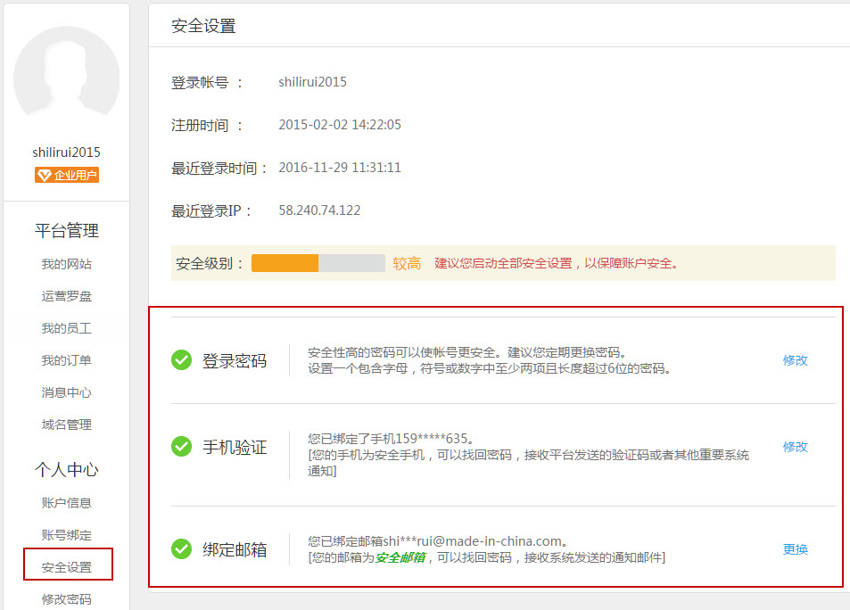Screen dimensions: 850x610
Task: Open the 修改密码 page
Action: point(67,598)
